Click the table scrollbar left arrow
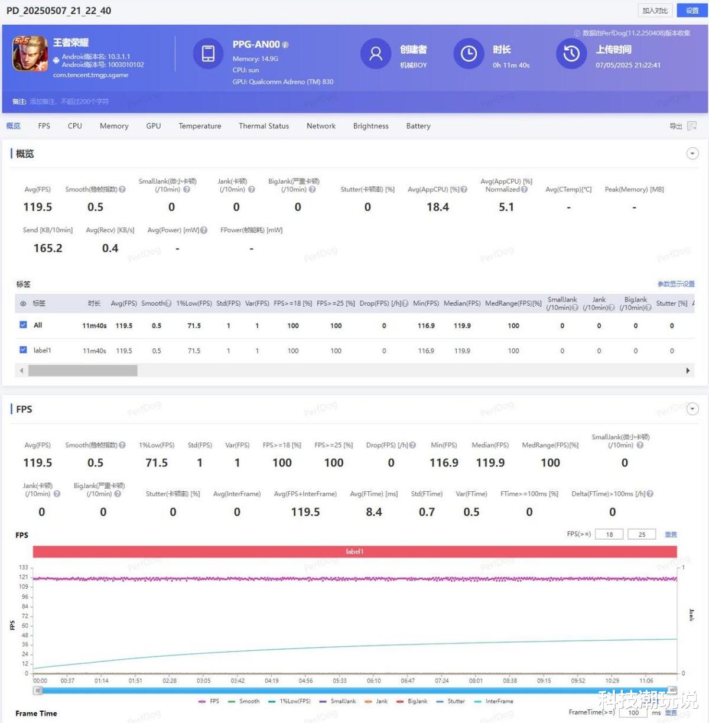 point(22,371)
